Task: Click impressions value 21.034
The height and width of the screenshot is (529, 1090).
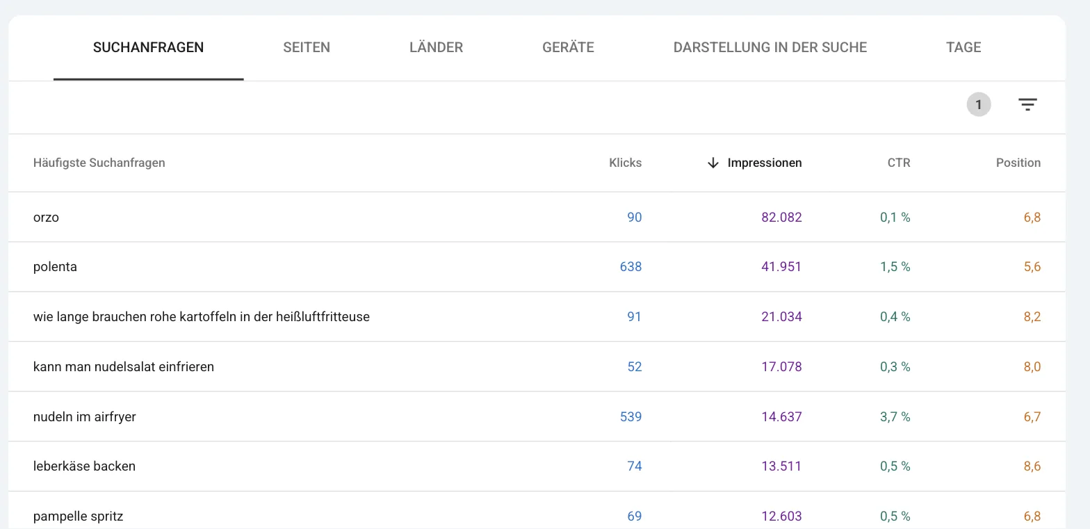Action: 781,317
